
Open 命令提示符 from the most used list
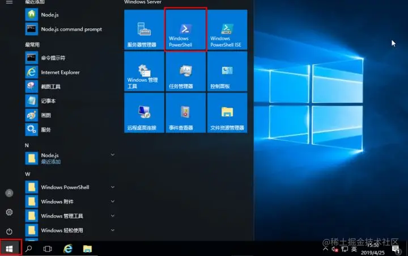point(70,57)
